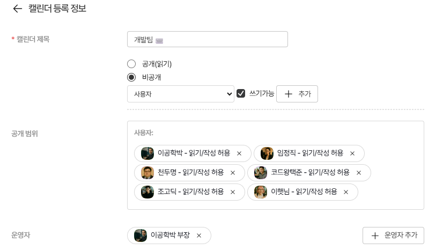Select the 비공개 radio option
Screen dimensions: 428x250
coord(131,77)
